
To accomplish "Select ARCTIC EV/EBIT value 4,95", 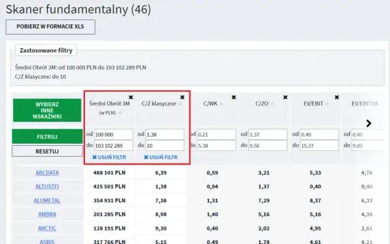I will (315, 228).
